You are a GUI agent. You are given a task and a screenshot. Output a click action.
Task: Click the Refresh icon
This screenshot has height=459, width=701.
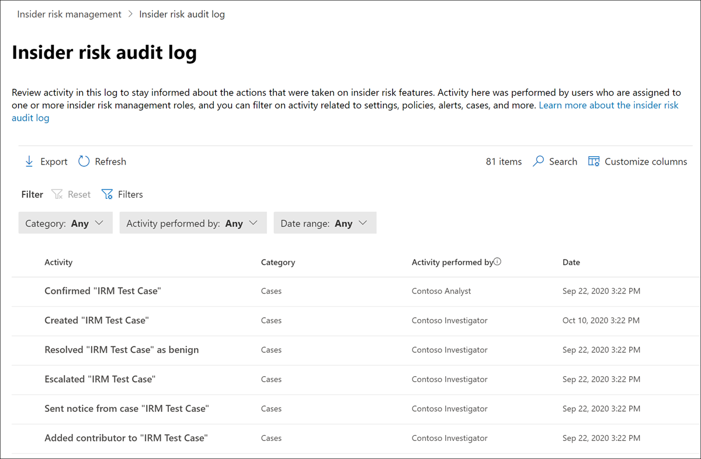(x=84, y=161)
